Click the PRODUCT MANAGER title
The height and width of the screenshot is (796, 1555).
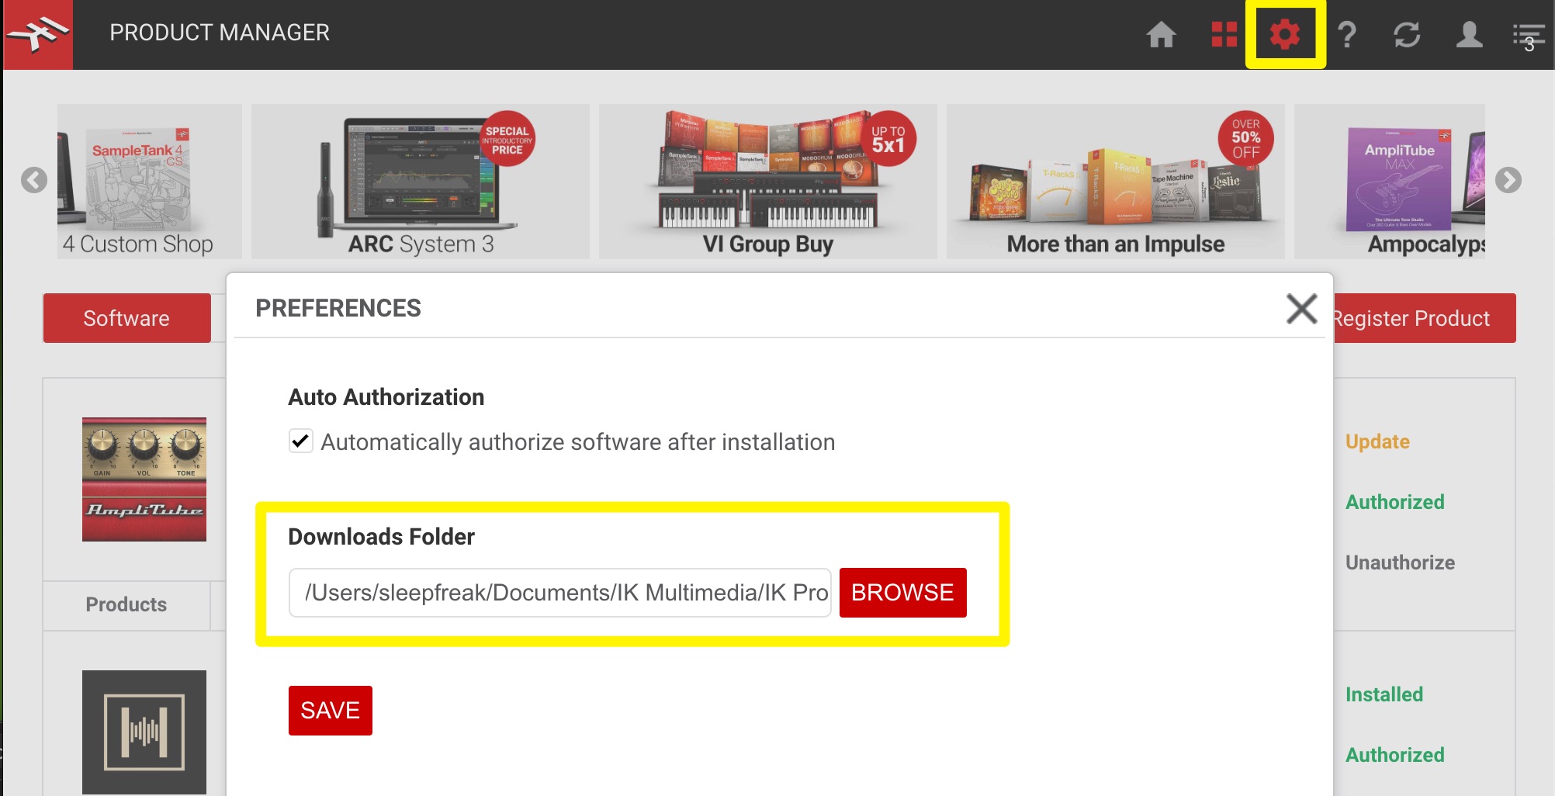220,33
